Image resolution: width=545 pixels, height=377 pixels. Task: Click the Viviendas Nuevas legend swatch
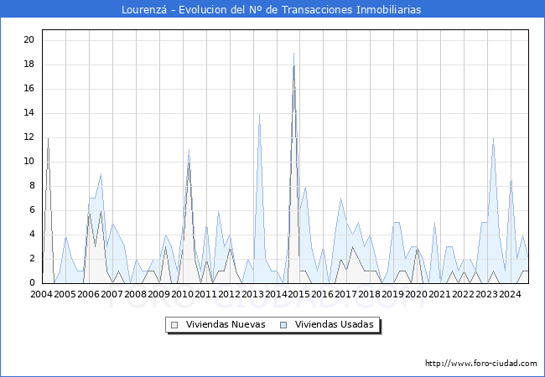175,325
